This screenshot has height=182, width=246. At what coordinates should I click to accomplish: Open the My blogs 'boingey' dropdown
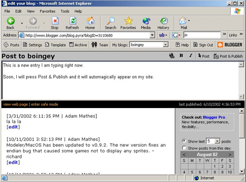(x=166, y=45)
